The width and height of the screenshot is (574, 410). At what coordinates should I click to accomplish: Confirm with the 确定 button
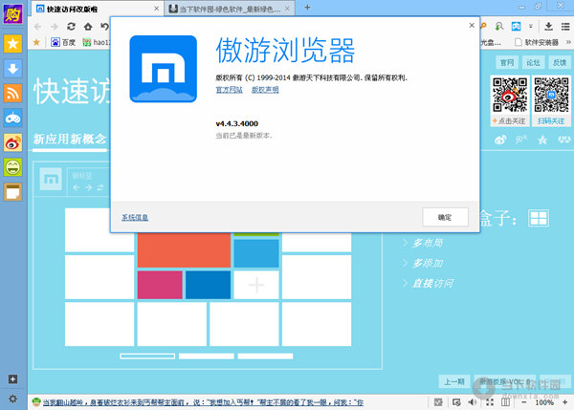[x=445, y=217]
